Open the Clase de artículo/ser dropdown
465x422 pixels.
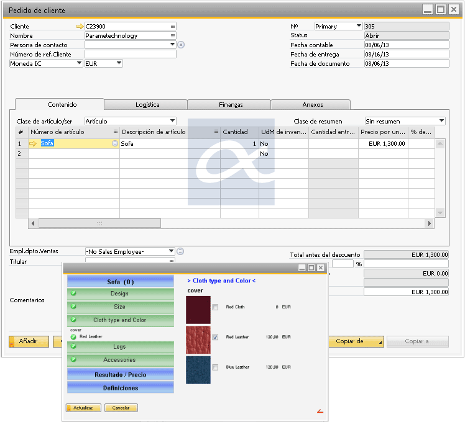point(173,121)
